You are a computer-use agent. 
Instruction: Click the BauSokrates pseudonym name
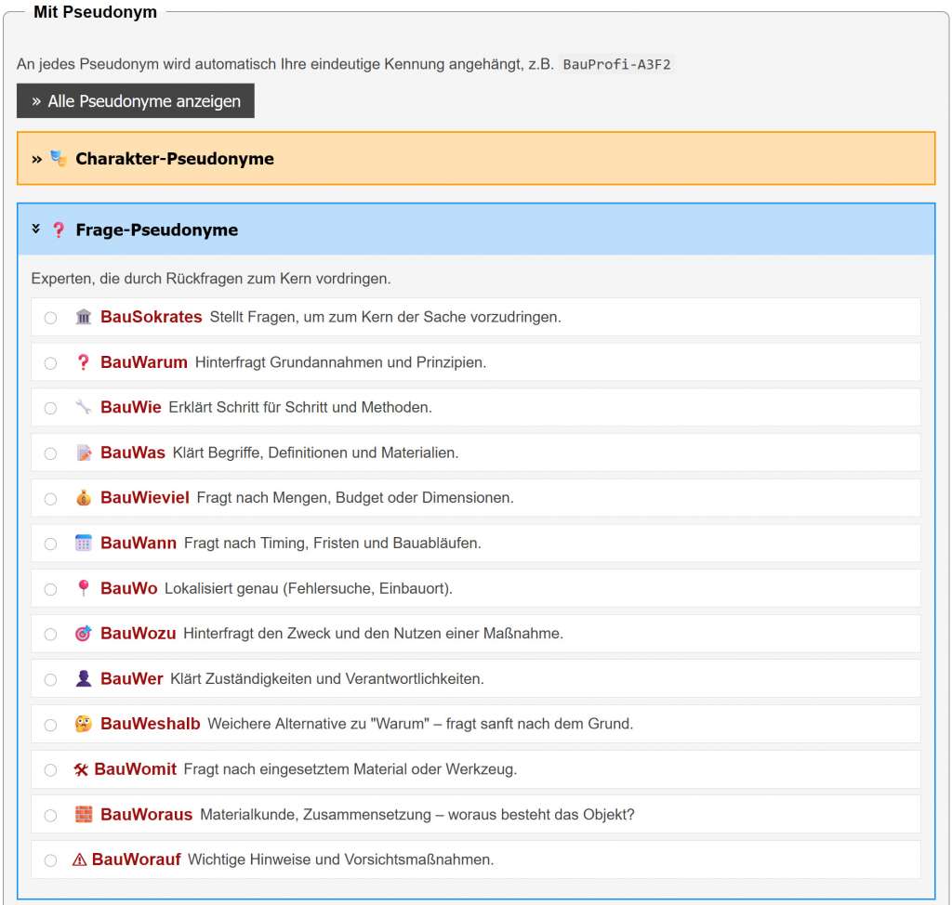151,317
